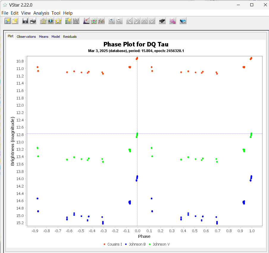Select the Plot tab
269x253 pixels.
coord(10,36)
